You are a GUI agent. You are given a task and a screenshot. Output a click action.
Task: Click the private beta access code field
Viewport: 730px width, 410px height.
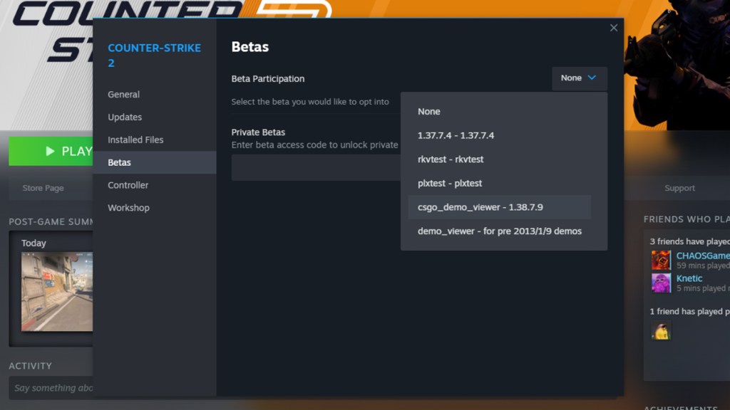[314, 167]
